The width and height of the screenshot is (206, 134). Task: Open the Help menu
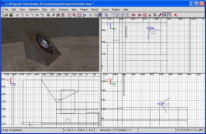pos(126,10)
